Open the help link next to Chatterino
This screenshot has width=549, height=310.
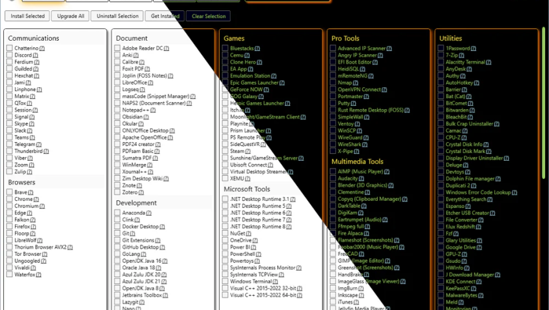[x=42, y=48]
